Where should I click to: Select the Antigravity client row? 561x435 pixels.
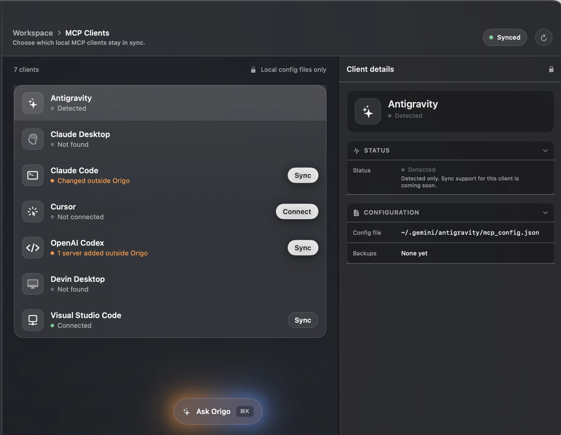click(x=170, y=103)
